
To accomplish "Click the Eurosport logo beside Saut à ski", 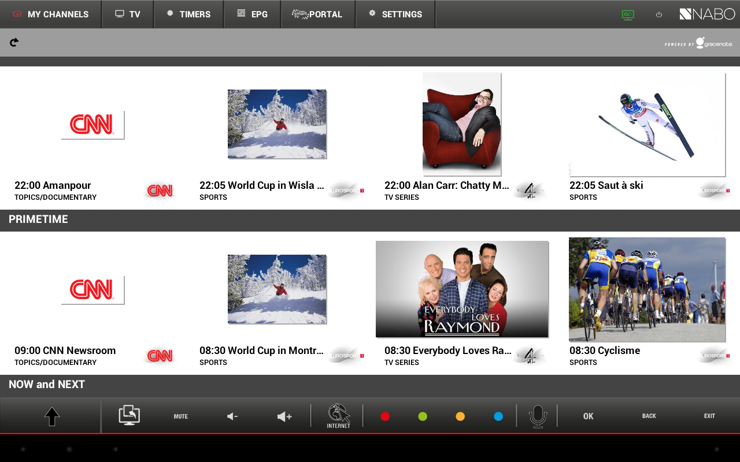I will (x=715, y=191).
